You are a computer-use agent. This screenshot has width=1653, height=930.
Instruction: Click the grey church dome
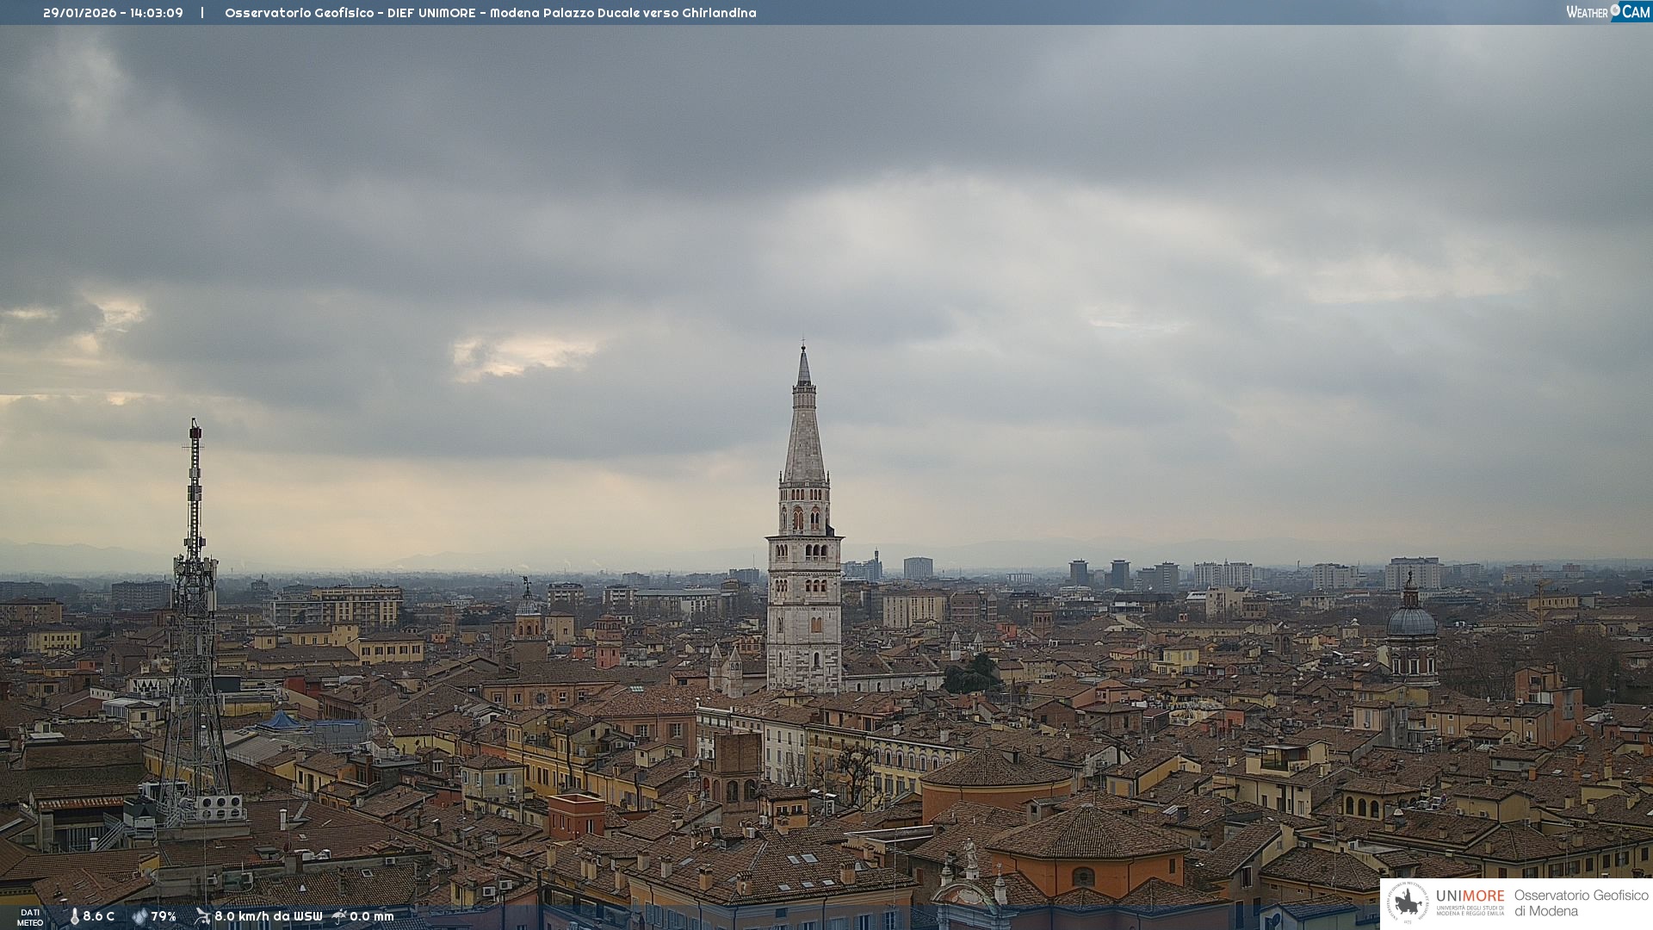[x=1411, y=622]
